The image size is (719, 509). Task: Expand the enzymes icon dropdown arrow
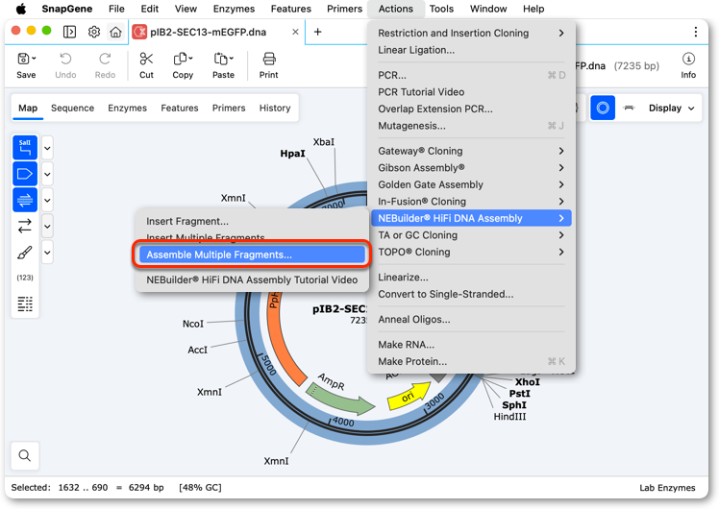tap(47, 148)
